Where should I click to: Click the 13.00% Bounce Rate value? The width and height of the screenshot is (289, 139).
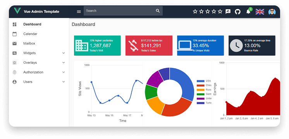pyautogui.click(x=252, y=46)
